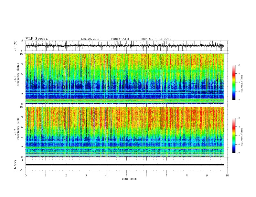Select the ch.2 "Frequency (kHz)" axis label
The image size is (256, 197).
coord(18,128)
